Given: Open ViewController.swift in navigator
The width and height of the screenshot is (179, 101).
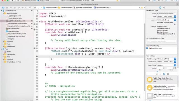Looking at the screenshot, I should pos(15,18).
